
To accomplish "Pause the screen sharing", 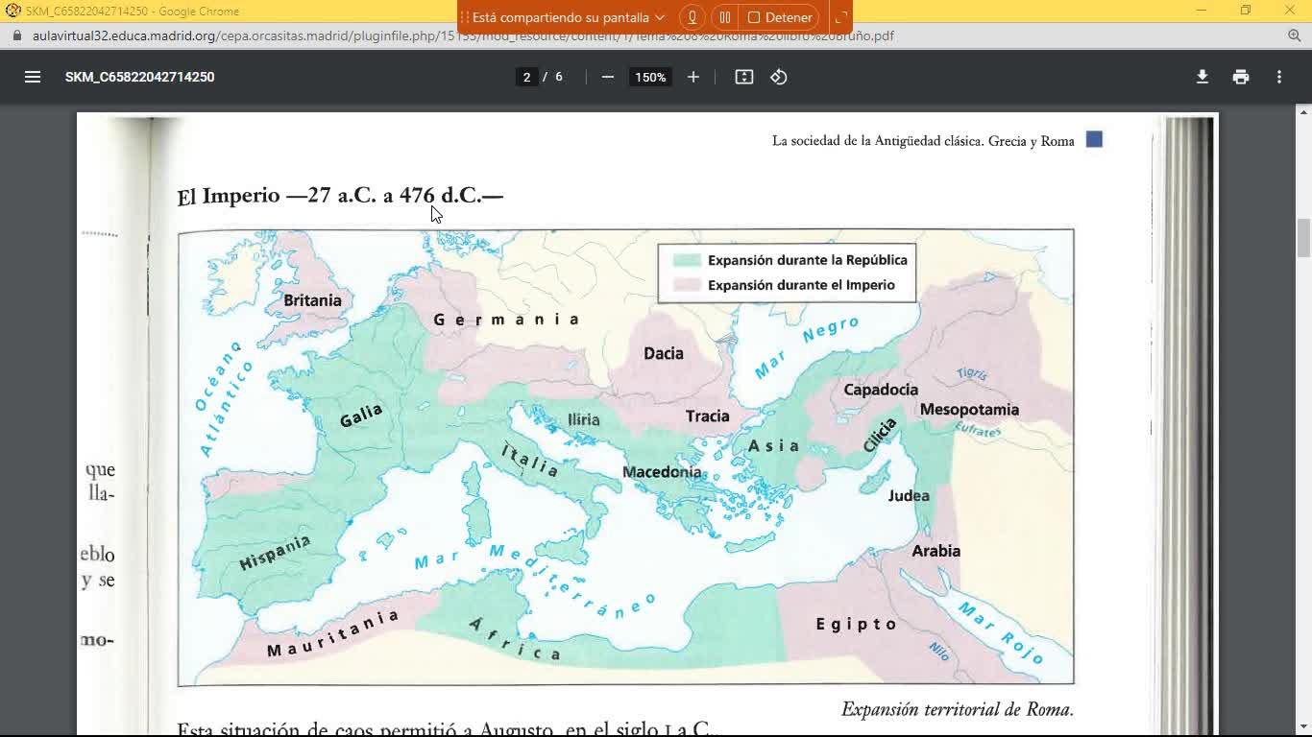I will 725,17.
